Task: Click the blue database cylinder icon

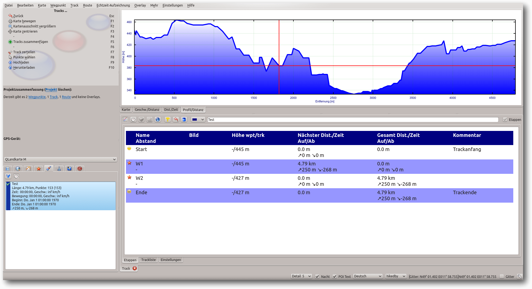Action: point(184,120)
